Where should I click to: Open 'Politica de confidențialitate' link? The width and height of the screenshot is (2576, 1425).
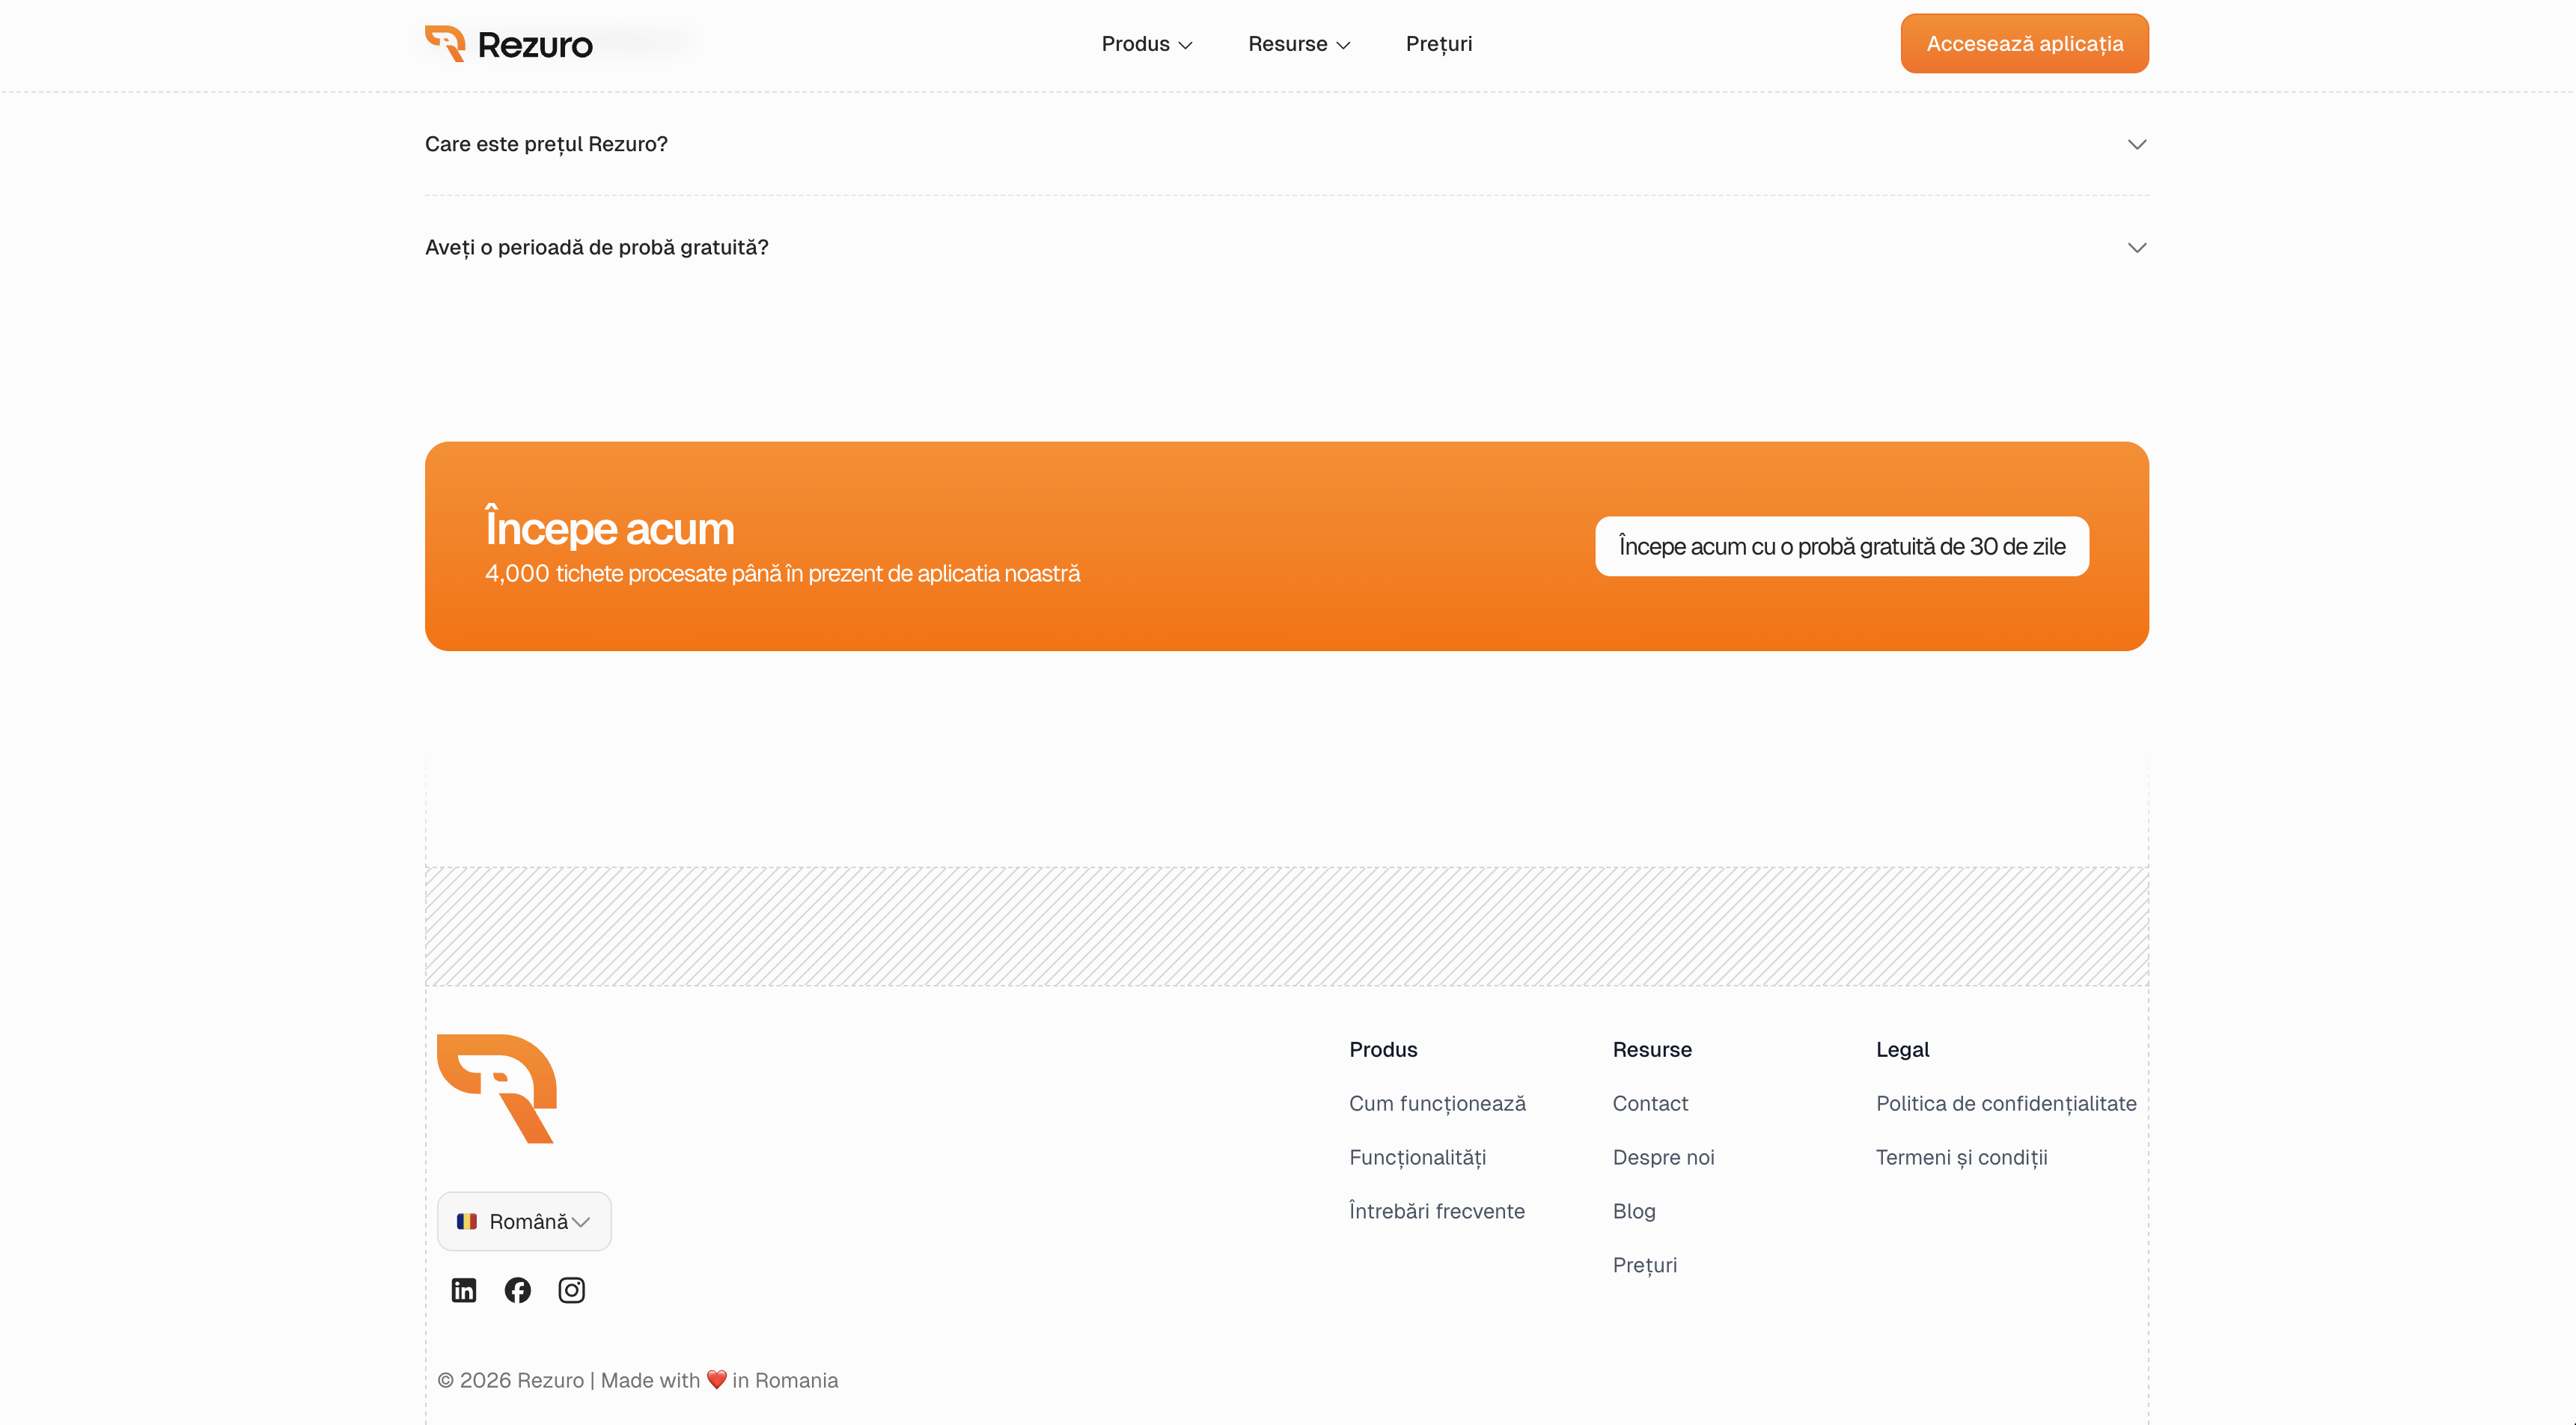coord(2005,1103)
